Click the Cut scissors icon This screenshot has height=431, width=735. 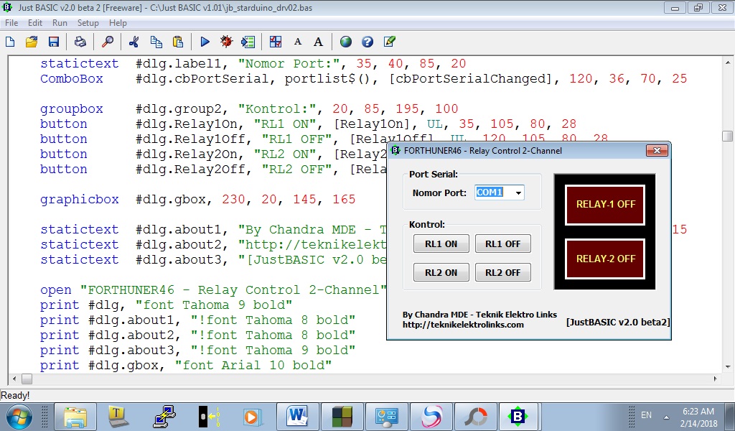(x=134, y=42)
